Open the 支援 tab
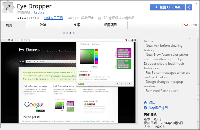This screenshot has height=130, width=200. coord(77,25)
